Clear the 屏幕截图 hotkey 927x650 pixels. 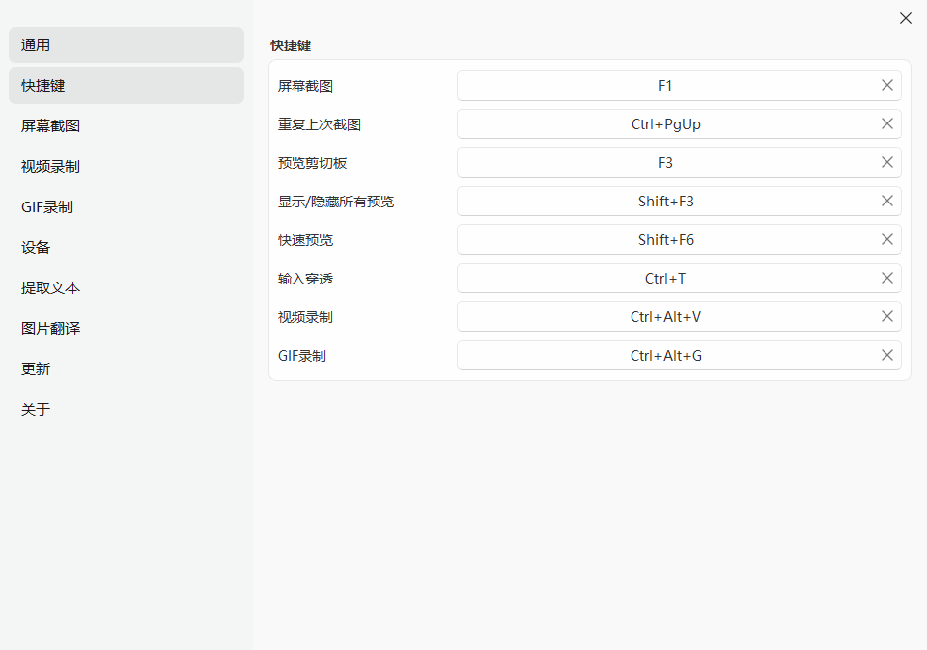[886, 85]
